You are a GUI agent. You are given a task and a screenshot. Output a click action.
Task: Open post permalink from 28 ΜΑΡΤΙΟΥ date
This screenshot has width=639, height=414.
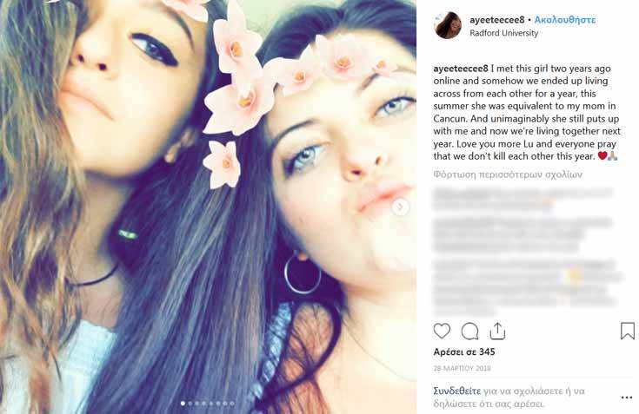coord(462,369)
